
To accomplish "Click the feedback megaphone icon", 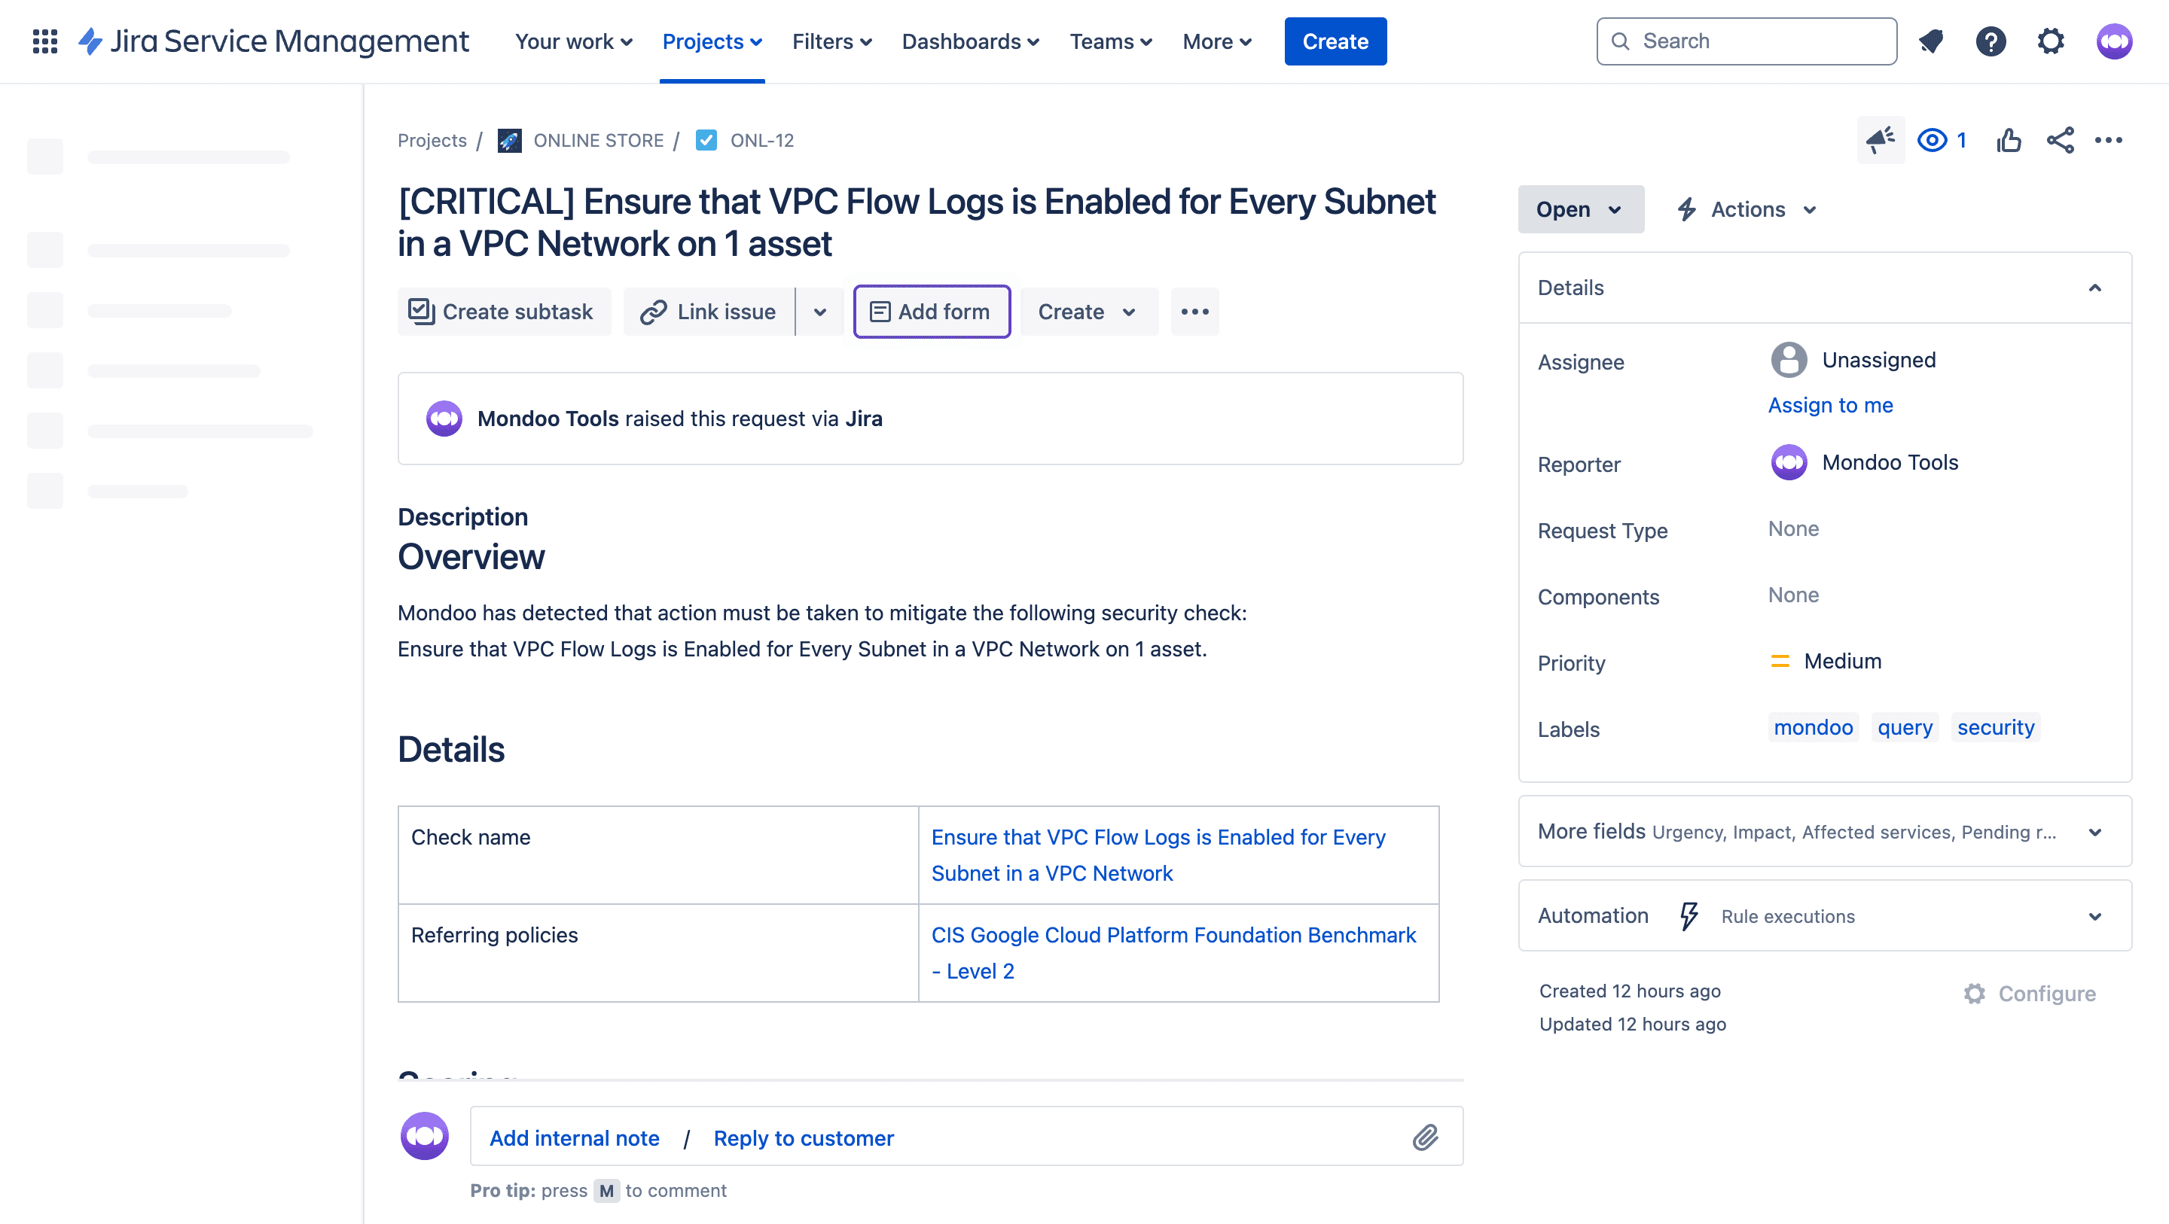I will (x=1881, y=140).
